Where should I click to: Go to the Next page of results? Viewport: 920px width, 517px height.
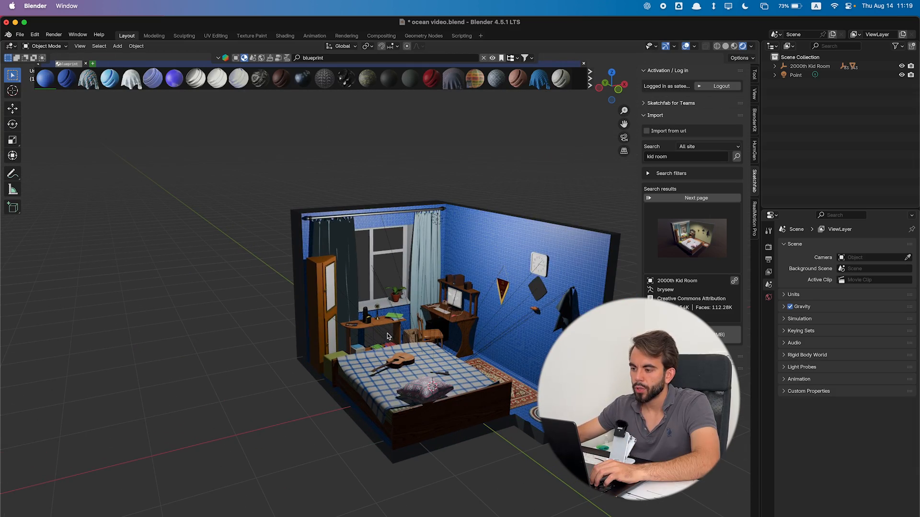pyautogui.click(x=696, y=198)
